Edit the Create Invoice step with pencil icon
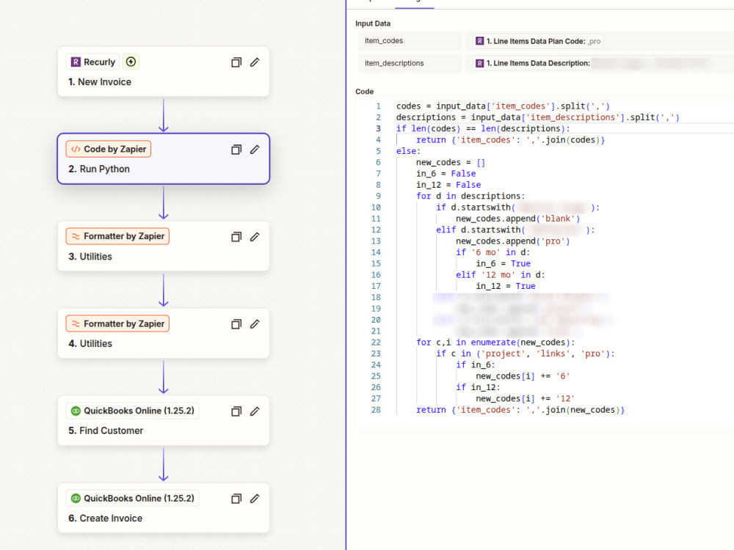 tap(255, 499)
